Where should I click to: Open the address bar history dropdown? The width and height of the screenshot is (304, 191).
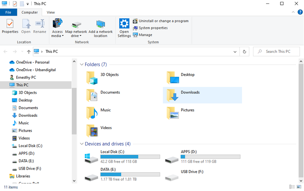(x=235, y=52)
